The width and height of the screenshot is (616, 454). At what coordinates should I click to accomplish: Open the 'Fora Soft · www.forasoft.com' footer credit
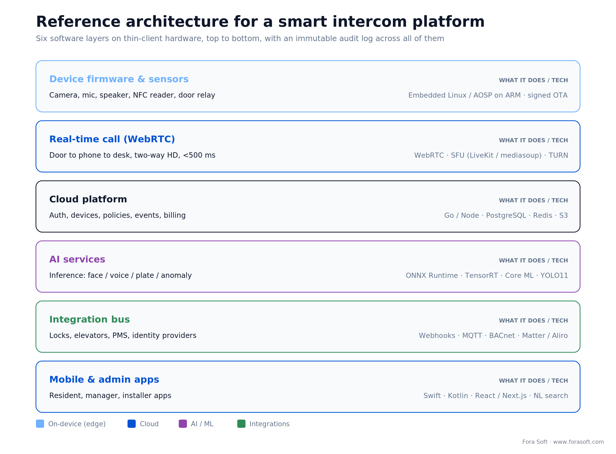[563, 442]
